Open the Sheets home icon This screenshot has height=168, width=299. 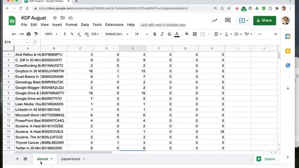pyautogui.click(x=12, y=21)
